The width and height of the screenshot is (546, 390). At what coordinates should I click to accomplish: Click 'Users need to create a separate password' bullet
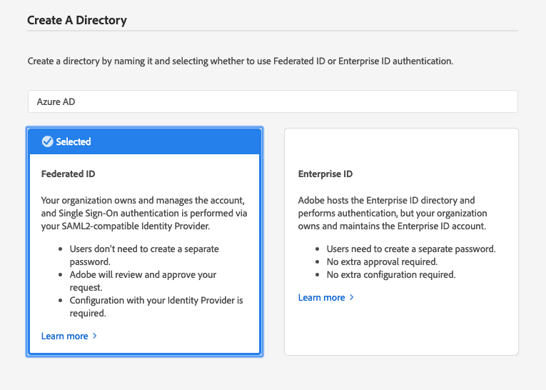(x=411, y=249)
